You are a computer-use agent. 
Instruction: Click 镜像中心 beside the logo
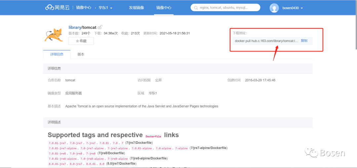point(84,8)
